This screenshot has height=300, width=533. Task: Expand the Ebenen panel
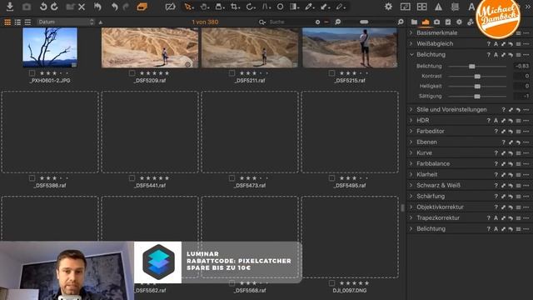(x=411, y=142)
